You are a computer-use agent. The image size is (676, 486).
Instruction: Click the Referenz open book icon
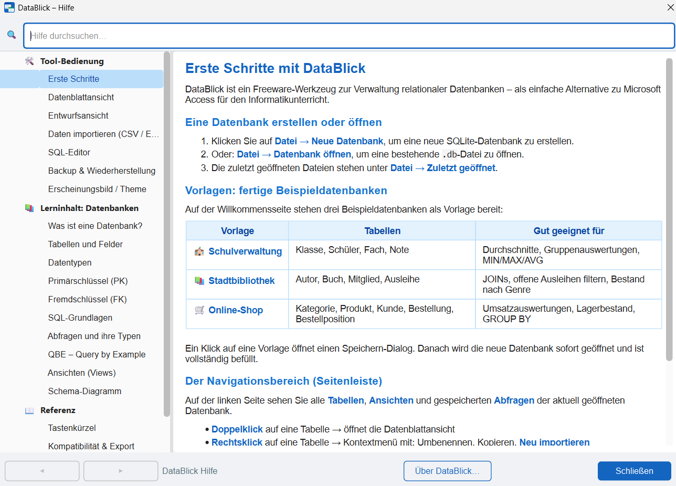pos(29,410)
